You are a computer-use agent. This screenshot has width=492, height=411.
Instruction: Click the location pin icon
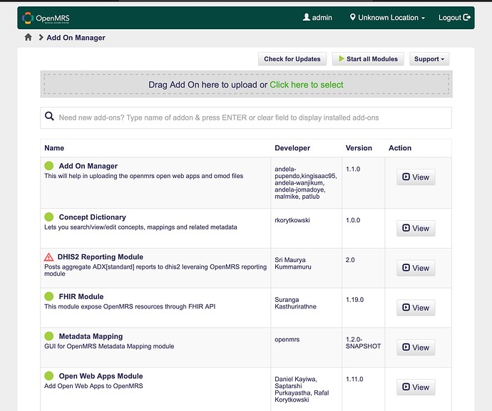point(353,17)
